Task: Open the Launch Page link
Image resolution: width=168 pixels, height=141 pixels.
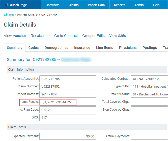Action: point(18,5)
